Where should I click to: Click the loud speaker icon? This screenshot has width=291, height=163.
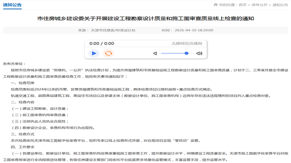199,53
